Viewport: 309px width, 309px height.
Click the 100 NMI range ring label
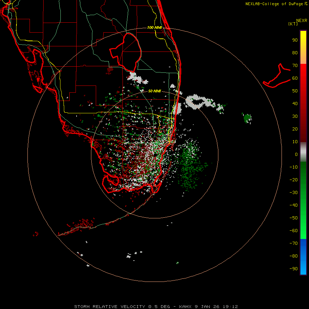click(x=155, y=27)
